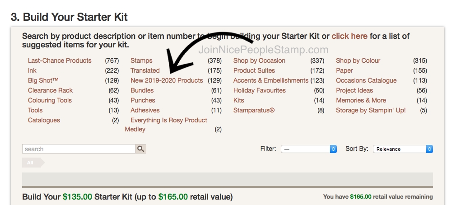Open the Sort By Relevance dropdown
This screenshot has width=456, height=205.
(x=403, y=149)
